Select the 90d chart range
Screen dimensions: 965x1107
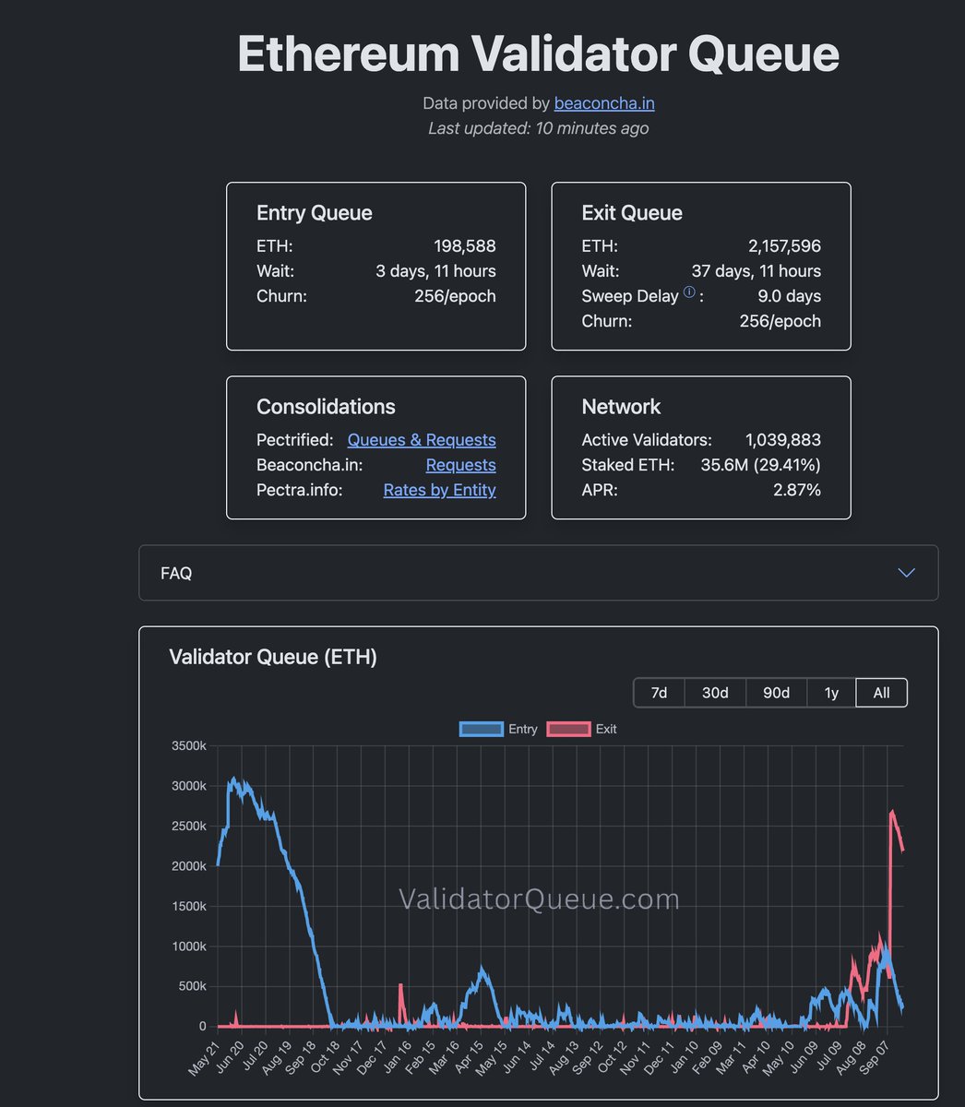776,693
